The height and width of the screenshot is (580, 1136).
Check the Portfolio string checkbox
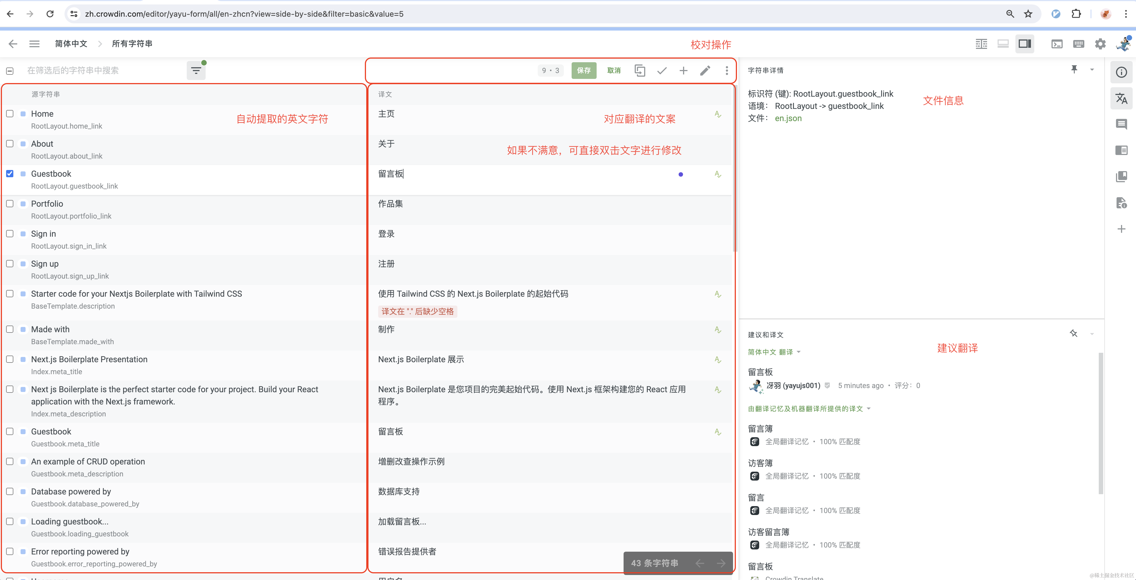click(10, 204)
